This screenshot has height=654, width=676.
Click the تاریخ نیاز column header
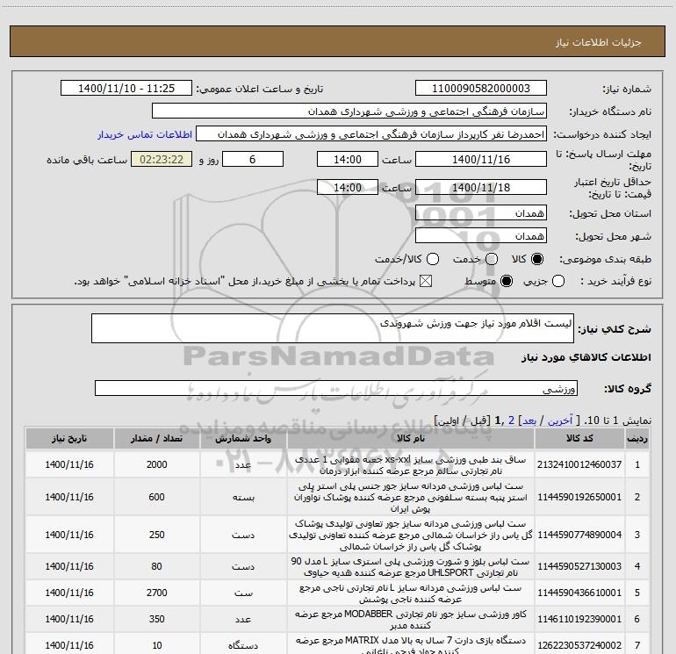[69, 438]
